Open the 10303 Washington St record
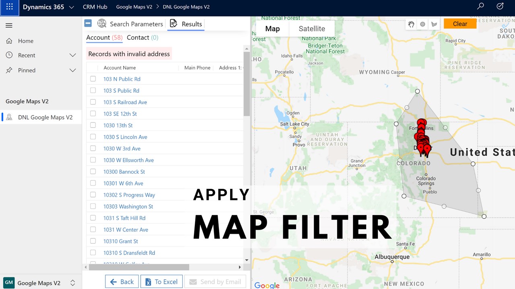The height and width of the screenshot is (289, 515). [128, 206]
